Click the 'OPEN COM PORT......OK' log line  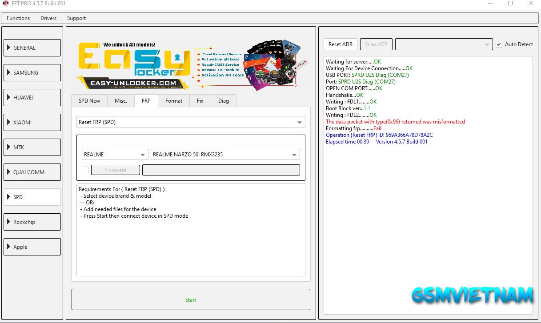pyautogui.click(x=354, y=88)
